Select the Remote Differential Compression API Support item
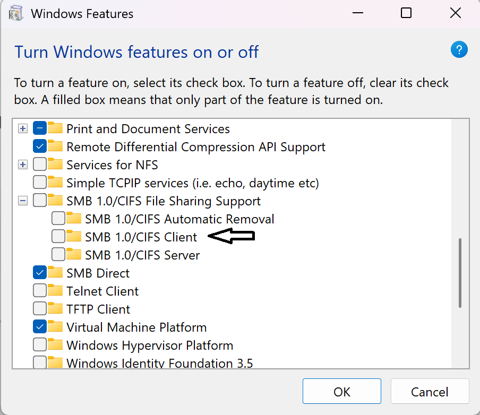Viewport: 480px width, 415px height. pos(195,146)
